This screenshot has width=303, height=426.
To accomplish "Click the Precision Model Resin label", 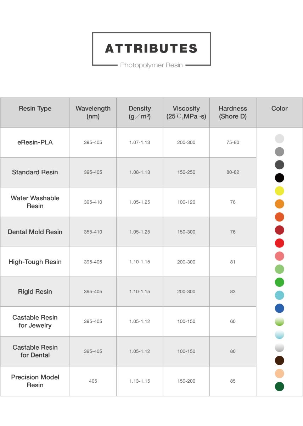I will (35, 381).
